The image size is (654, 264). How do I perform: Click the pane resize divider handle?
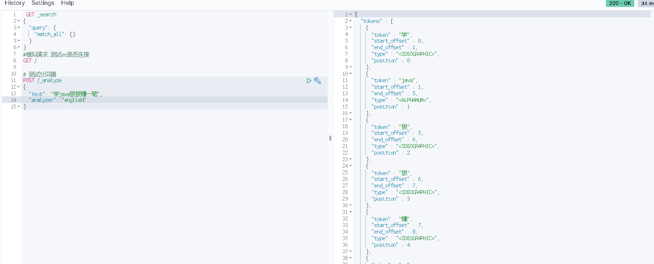[x=330, y=138]
